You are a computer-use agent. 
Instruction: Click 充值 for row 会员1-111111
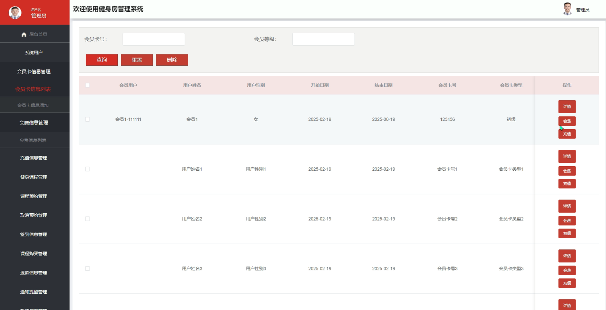coord(567,134)
